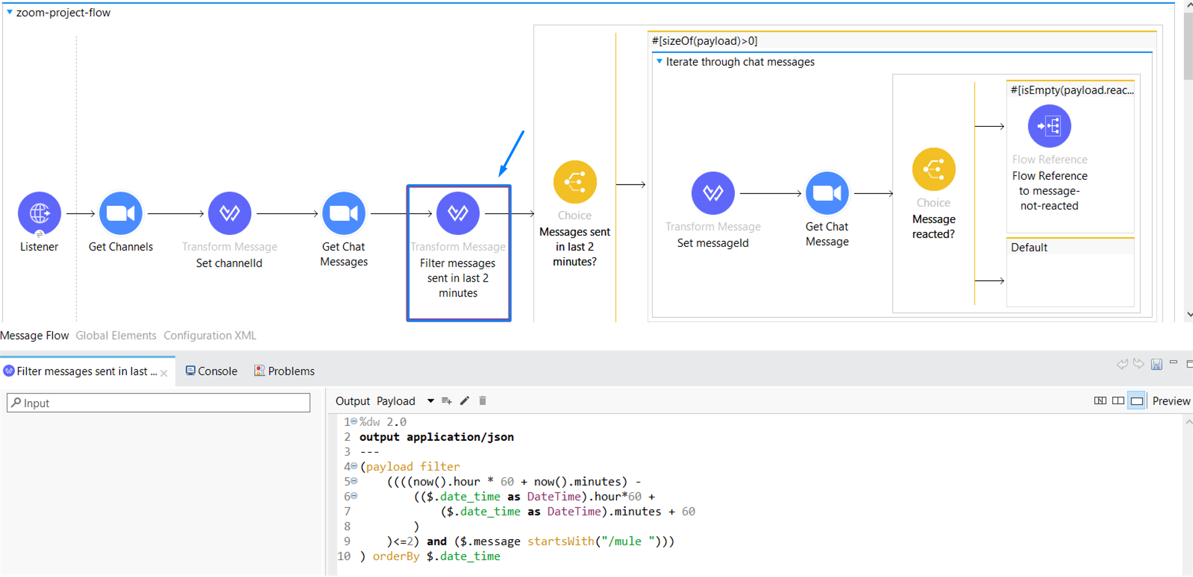Click the Flow Reference to message-not-reacted icon
1193x577 pixels.
tap(1049, 126)
